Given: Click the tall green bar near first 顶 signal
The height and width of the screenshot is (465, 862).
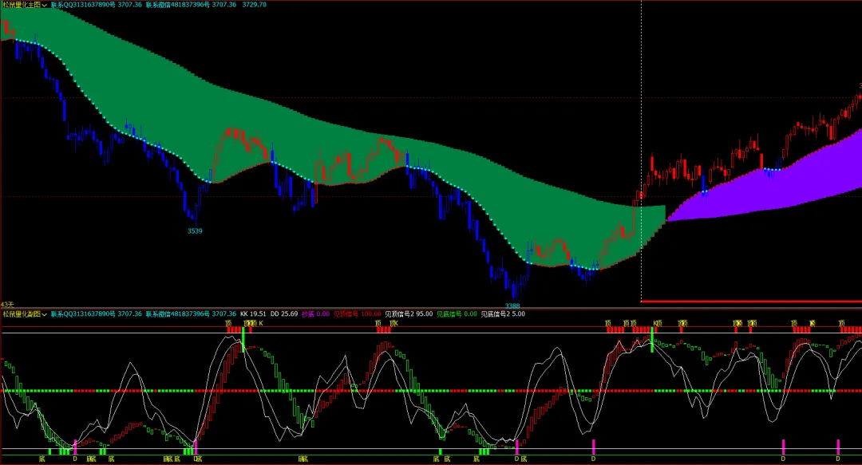Looking at the screenshot, I should [x=243, y=340].
